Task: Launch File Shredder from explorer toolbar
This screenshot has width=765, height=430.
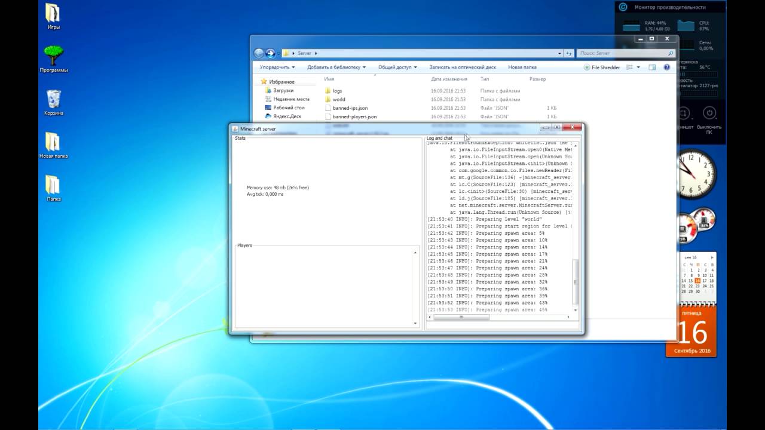Action: pyautogui.click(x=602, y=67)
